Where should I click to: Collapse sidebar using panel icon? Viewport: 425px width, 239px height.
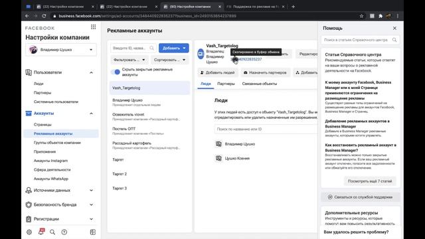point(93,232)
